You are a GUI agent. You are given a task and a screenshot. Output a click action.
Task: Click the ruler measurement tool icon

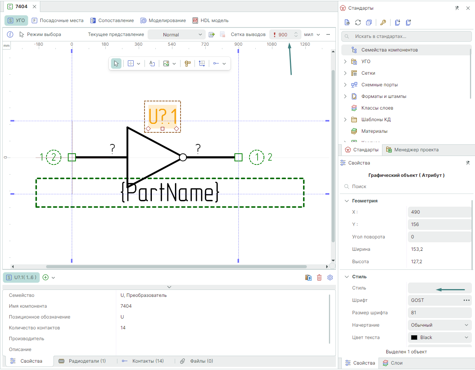coord(188,63)
